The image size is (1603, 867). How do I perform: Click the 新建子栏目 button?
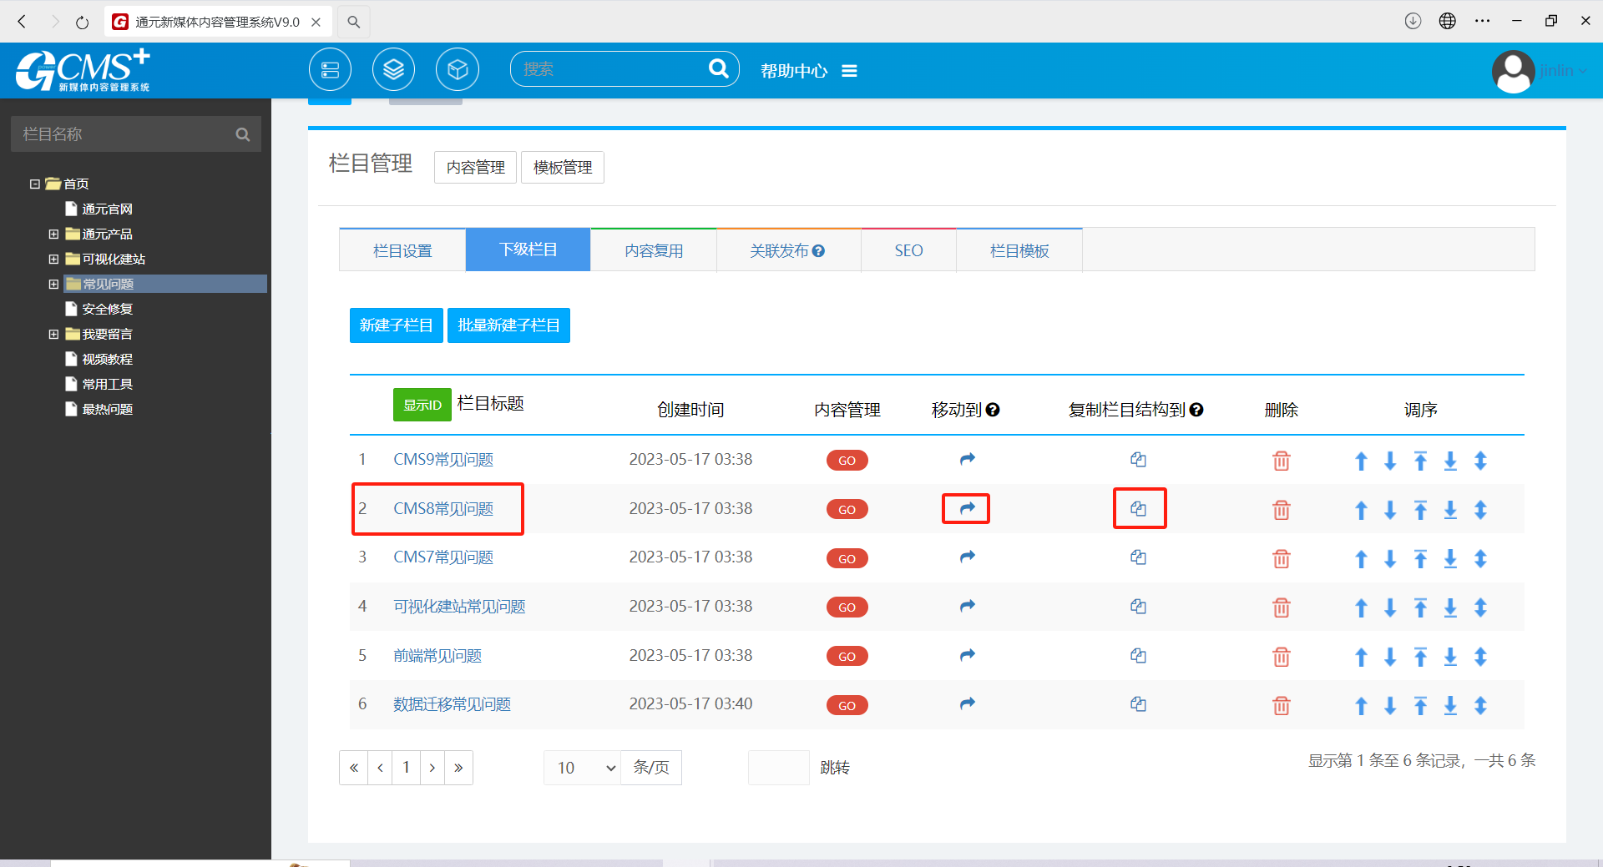pyautogui.click(x=396, y=325)
